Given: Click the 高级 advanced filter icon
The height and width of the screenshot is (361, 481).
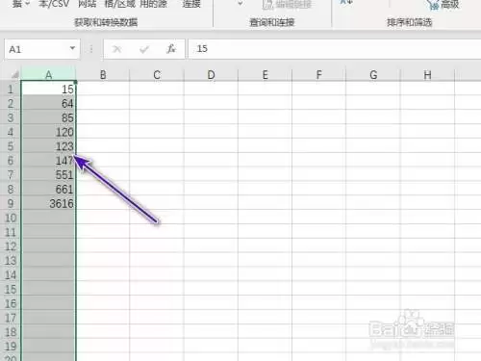Looking at the screenshot, I should click(433, 5).
